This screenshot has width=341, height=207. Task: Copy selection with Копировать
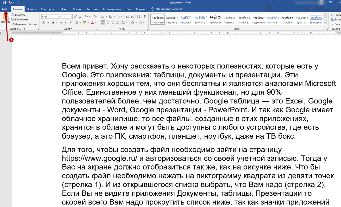click(x=20, y=20)
